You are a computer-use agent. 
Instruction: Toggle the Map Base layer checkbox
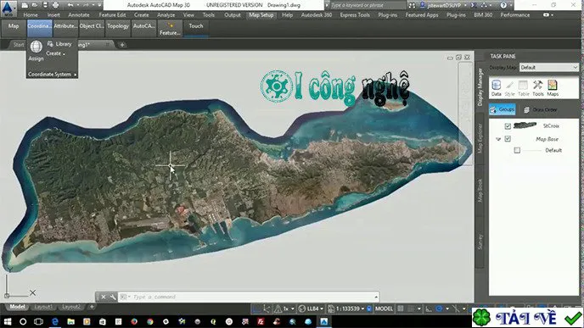point(508,139)
